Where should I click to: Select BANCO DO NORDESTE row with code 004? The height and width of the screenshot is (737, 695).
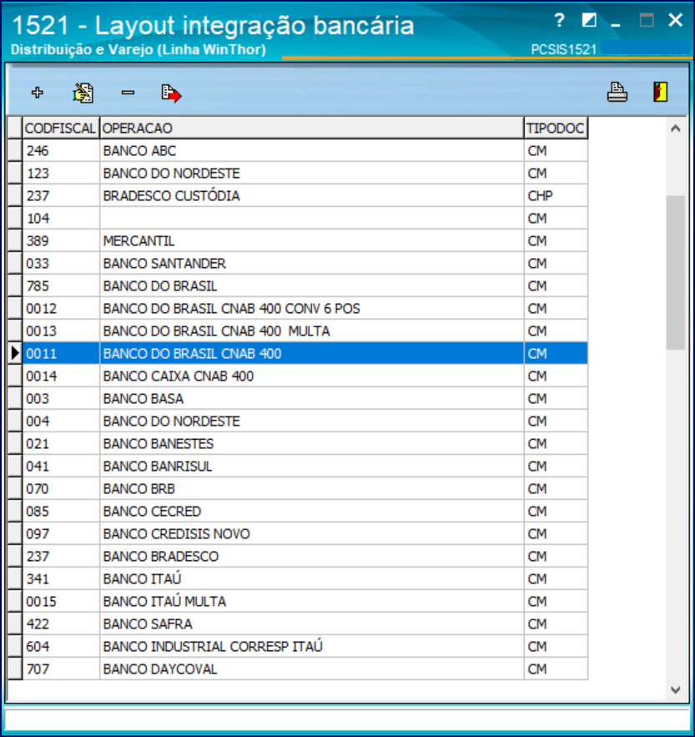(305, 422)
